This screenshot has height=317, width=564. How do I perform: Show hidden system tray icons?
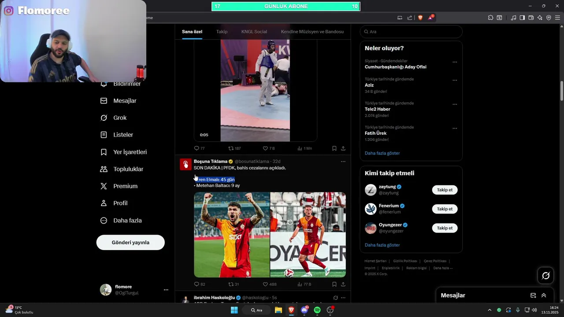pyautogui.click(x=489, y=310)
